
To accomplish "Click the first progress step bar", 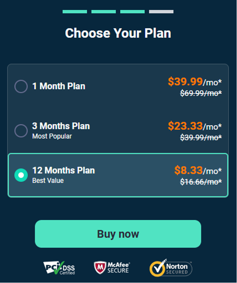I will click(x=75, y=12).
